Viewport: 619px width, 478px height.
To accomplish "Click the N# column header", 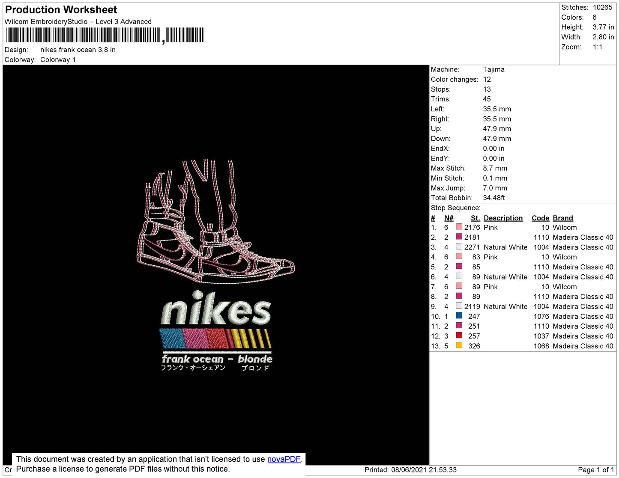I will coord(449,218).
